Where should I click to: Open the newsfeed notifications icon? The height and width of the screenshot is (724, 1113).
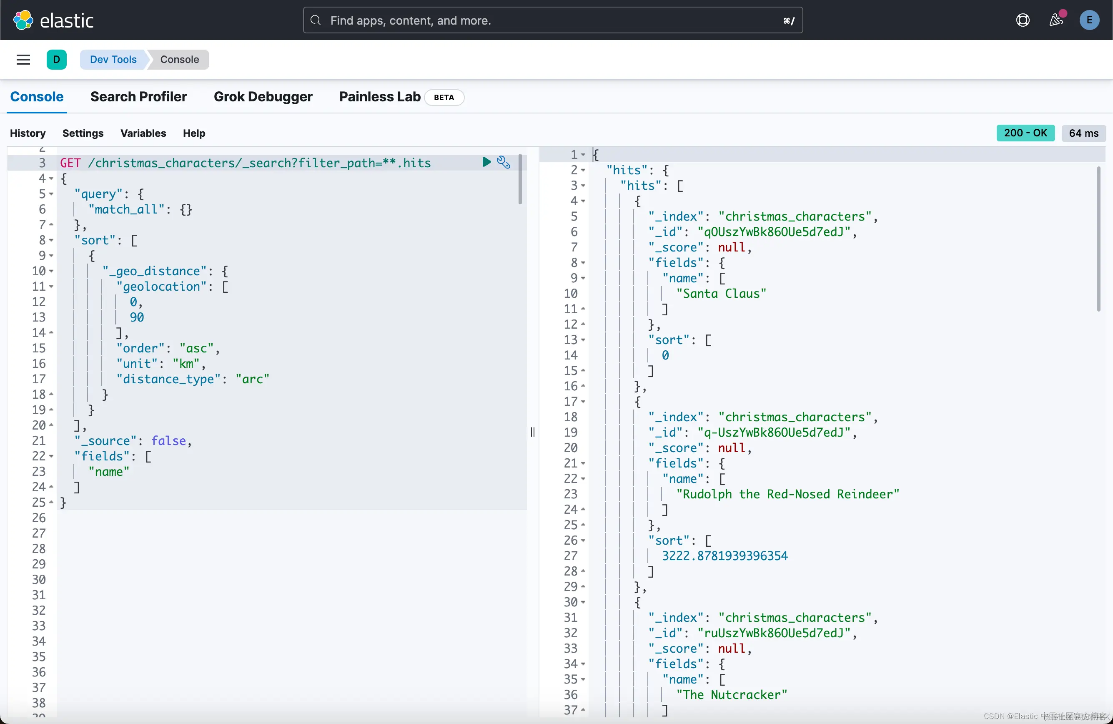[1056, 20]
